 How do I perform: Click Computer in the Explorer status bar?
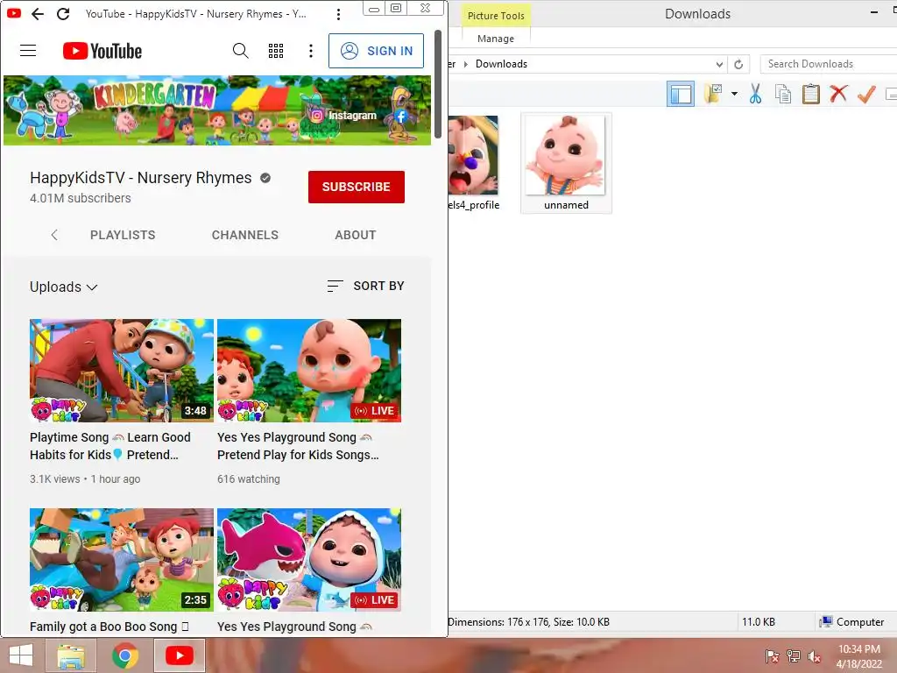[851, 622]
